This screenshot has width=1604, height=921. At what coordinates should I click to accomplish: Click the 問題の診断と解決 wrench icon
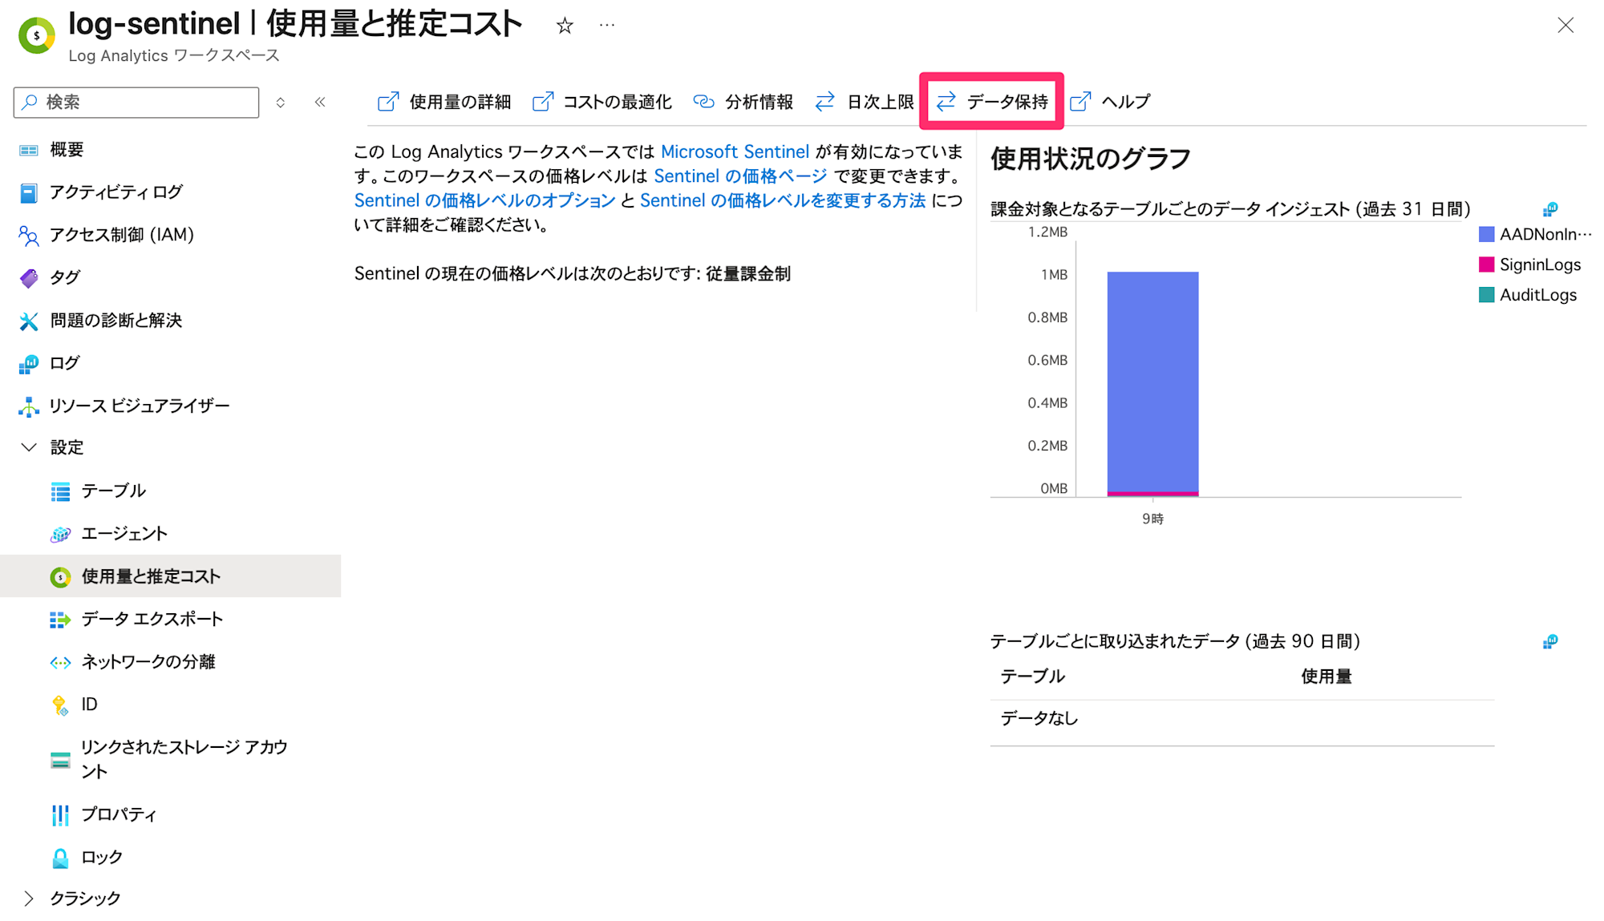pos(29,321)
